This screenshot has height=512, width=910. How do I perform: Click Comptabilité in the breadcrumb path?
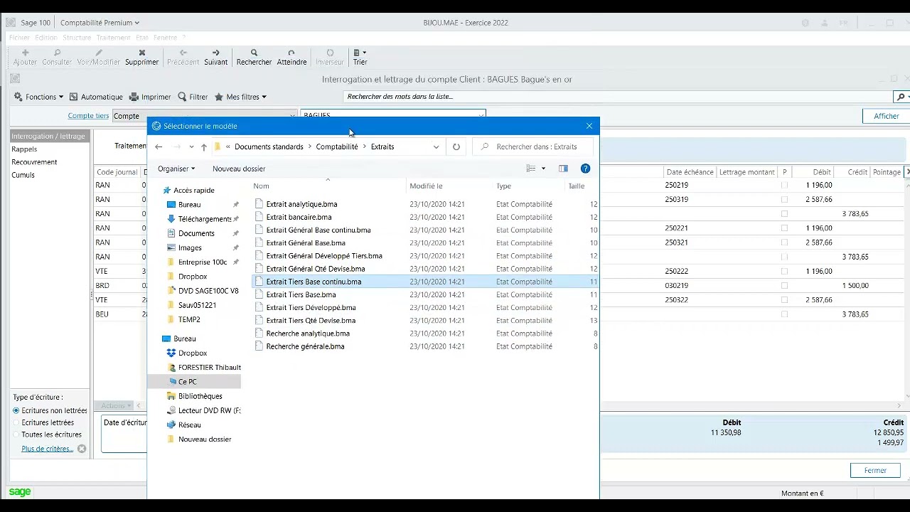(x=337, y=146)
